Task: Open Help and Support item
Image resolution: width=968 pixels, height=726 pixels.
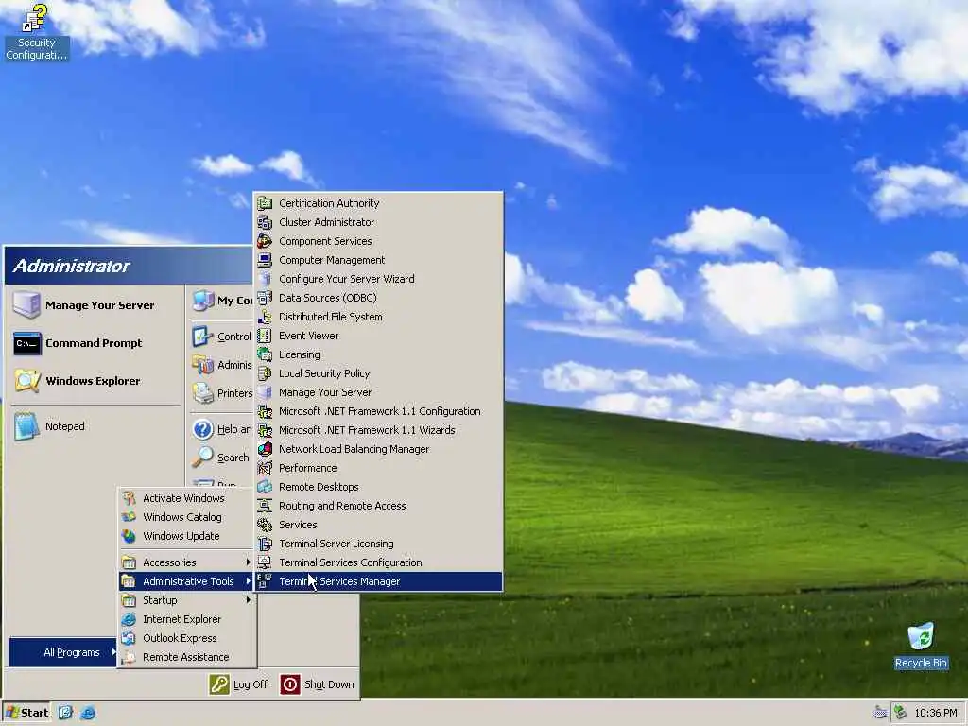Action: click(x=221, y=429)
